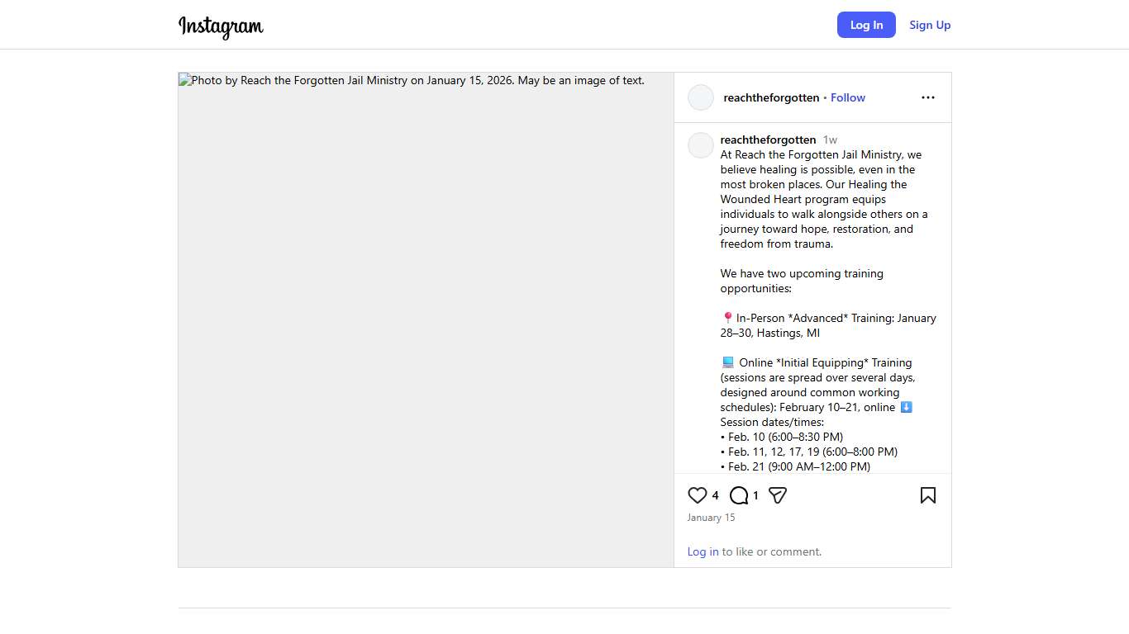The width and height of the screenshot is (1129, 634).
Task: Save post with bookmark icon
Action: coord(927,495)
